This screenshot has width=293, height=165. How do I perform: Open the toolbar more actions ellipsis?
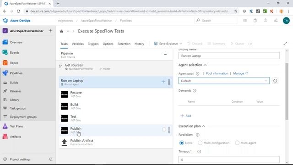(250, 44)
